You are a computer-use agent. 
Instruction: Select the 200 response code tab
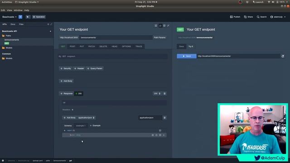[78, 94]
